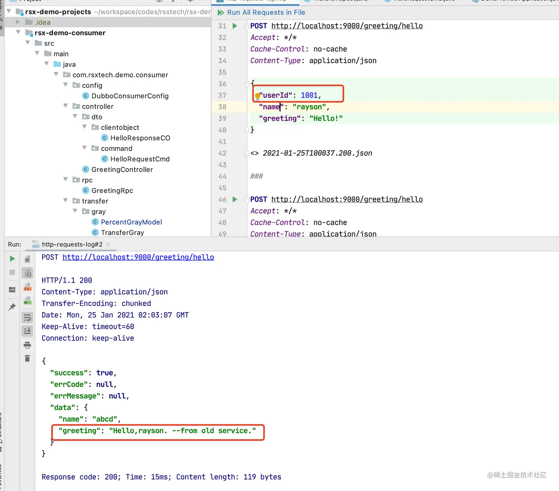Open localhost URL link on line 46
The image size is (559, 491).
(x=347, y=200)
